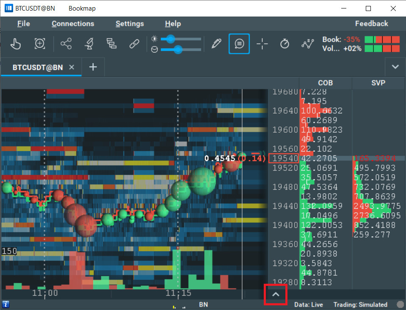Click Trading: Simulated status text

(360, 304)
